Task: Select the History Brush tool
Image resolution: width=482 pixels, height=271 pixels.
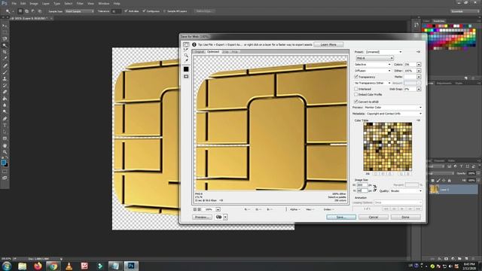Action: (x=5, y=85)
